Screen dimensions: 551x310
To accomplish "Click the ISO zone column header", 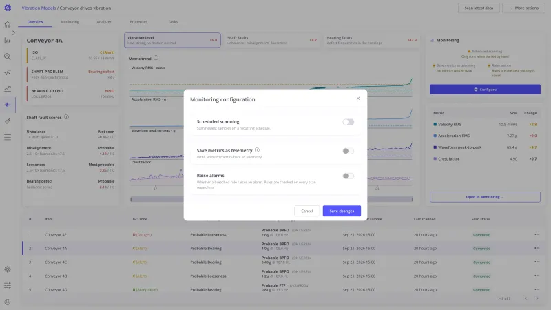I will [140, 219].
